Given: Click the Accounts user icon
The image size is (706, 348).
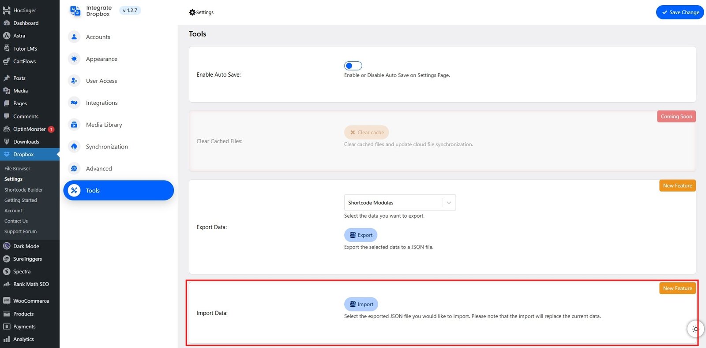Looking at the screenshot, I should tap(74, 37).
